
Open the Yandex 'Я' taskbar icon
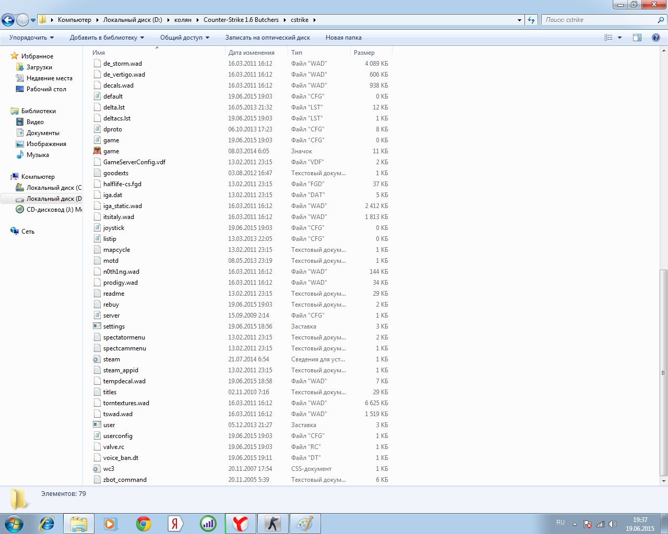click(x=175, y=524)
